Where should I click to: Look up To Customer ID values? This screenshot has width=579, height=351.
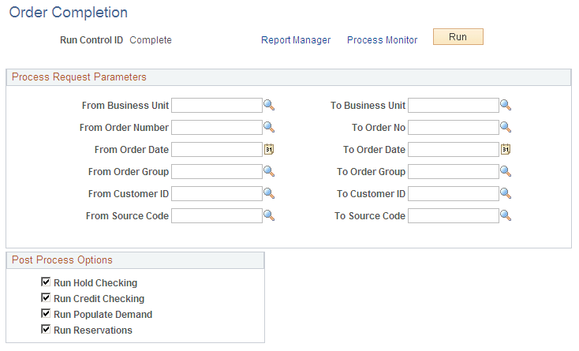(506, 194)
